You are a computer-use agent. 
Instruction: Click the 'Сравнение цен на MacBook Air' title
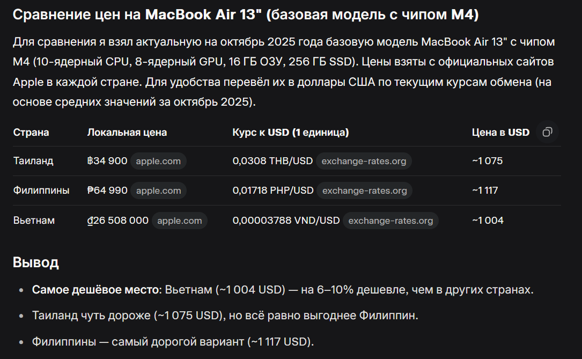click(245, 15)
